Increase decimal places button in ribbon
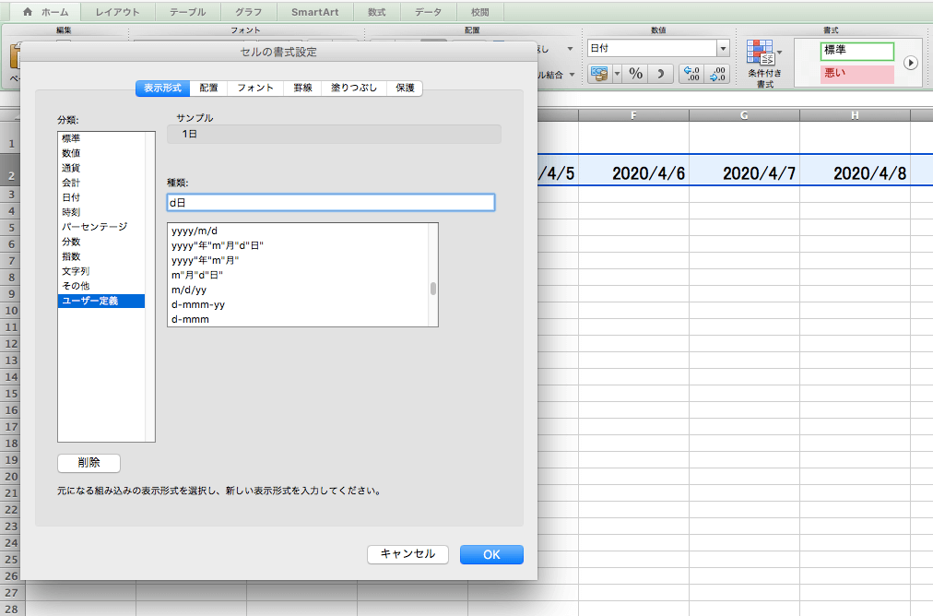 (692, 74)
